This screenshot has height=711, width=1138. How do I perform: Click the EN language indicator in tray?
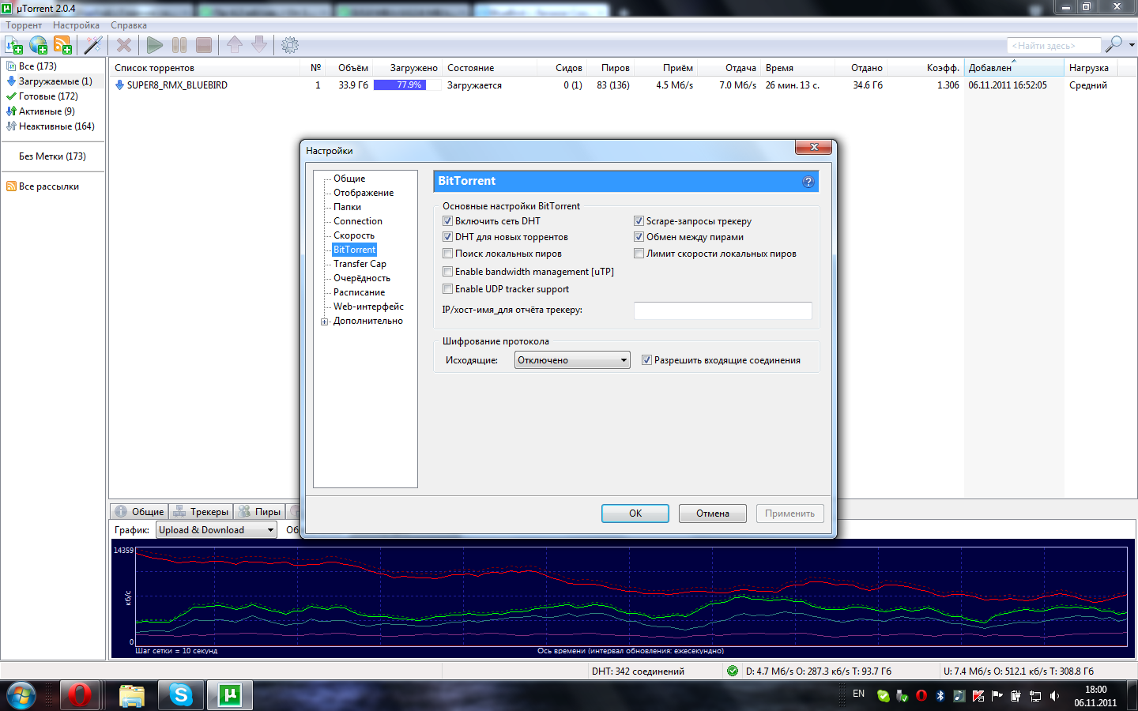[x=859, y=694]
